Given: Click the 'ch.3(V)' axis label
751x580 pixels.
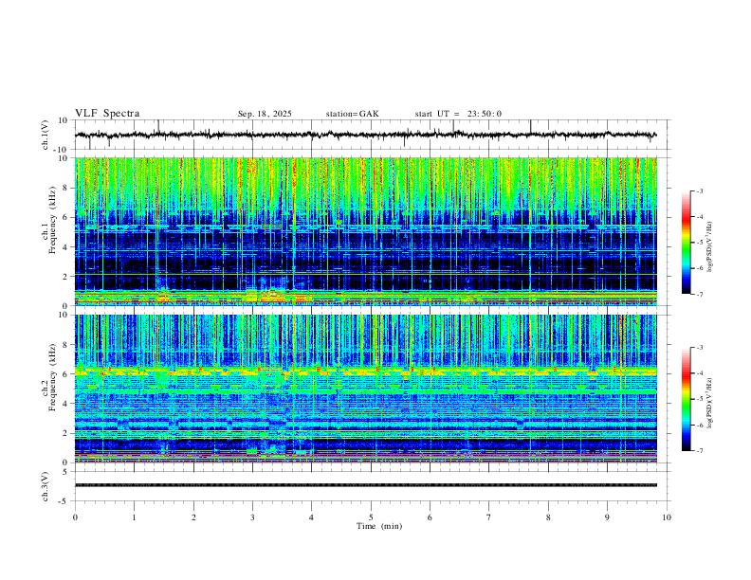Looking at the screenshot, I should coord(46,487).
